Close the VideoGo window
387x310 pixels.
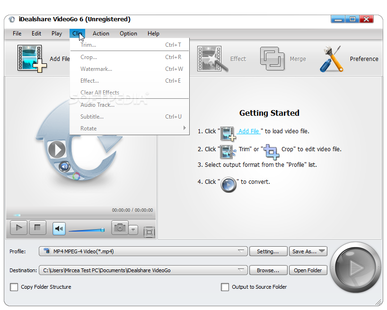click(367, 19)
